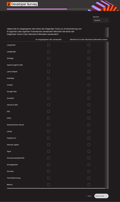Screen dimensions: 120x202
Task: Check AutoGen used in past year
Action: tap(48, 98)
